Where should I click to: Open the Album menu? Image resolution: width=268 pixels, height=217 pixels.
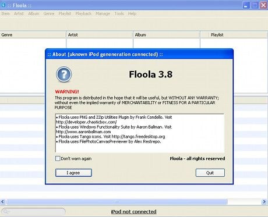tap(34, 13)
